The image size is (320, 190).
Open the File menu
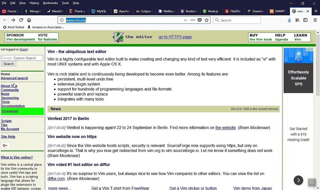click(x=4, y=3)
